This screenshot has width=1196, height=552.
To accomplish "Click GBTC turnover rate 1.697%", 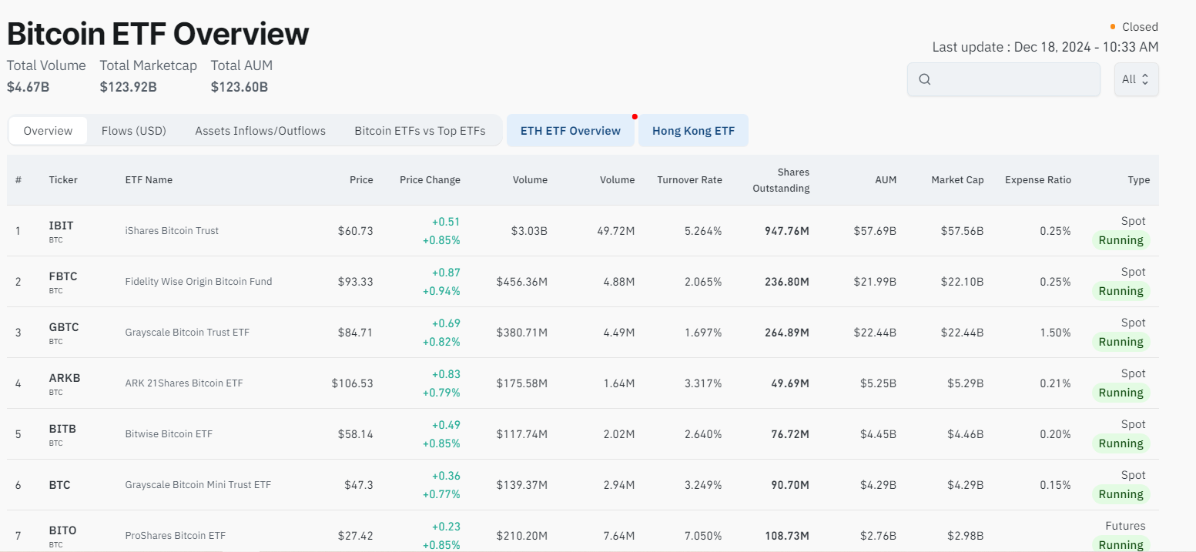I will (x=703, y=333).
